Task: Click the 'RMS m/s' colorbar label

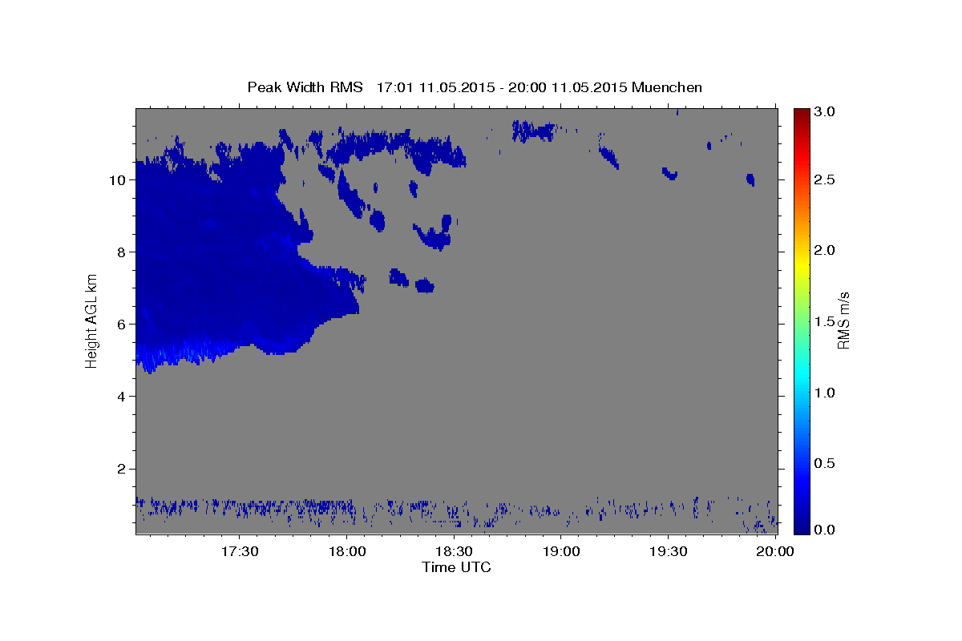Action: 843,320
